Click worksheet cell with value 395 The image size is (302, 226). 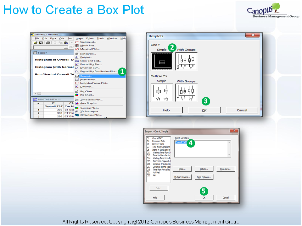(53, 110)
